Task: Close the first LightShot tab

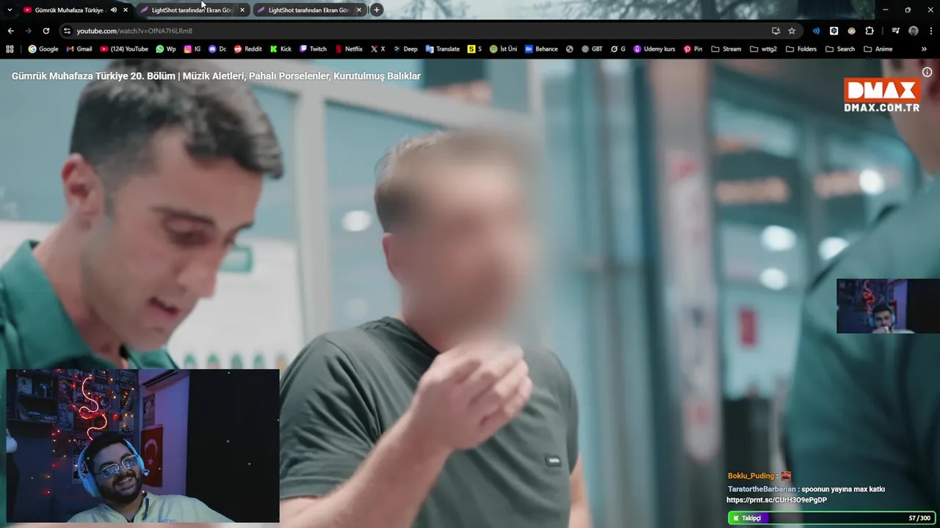Action: coord(242,10)
